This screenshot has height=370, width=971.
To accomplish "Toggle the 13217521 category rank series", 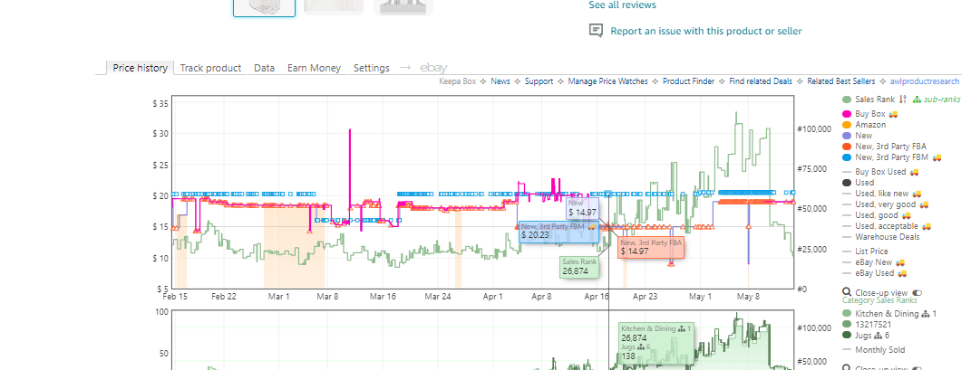I will pos(867,324).
